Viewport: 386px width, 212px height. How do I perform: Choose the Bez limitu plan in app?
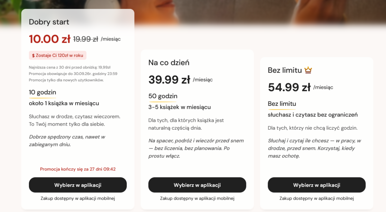pyautogui.click(x=317, y=185)
